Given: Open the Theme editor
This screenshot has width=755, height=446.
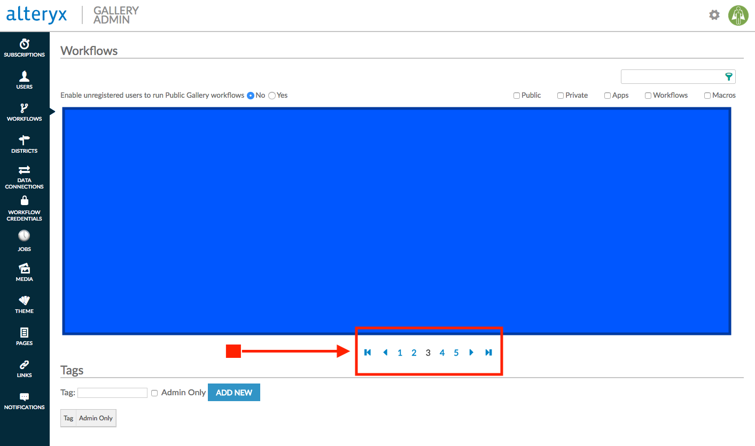Looking at the screenshot, I should (x=24, y=303).
